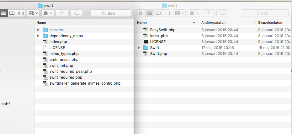The width and height of the screenshot is (292, 134).
Task: Click Swift folder date 17 maj 2016 20:05
Action: click(218, 47)
